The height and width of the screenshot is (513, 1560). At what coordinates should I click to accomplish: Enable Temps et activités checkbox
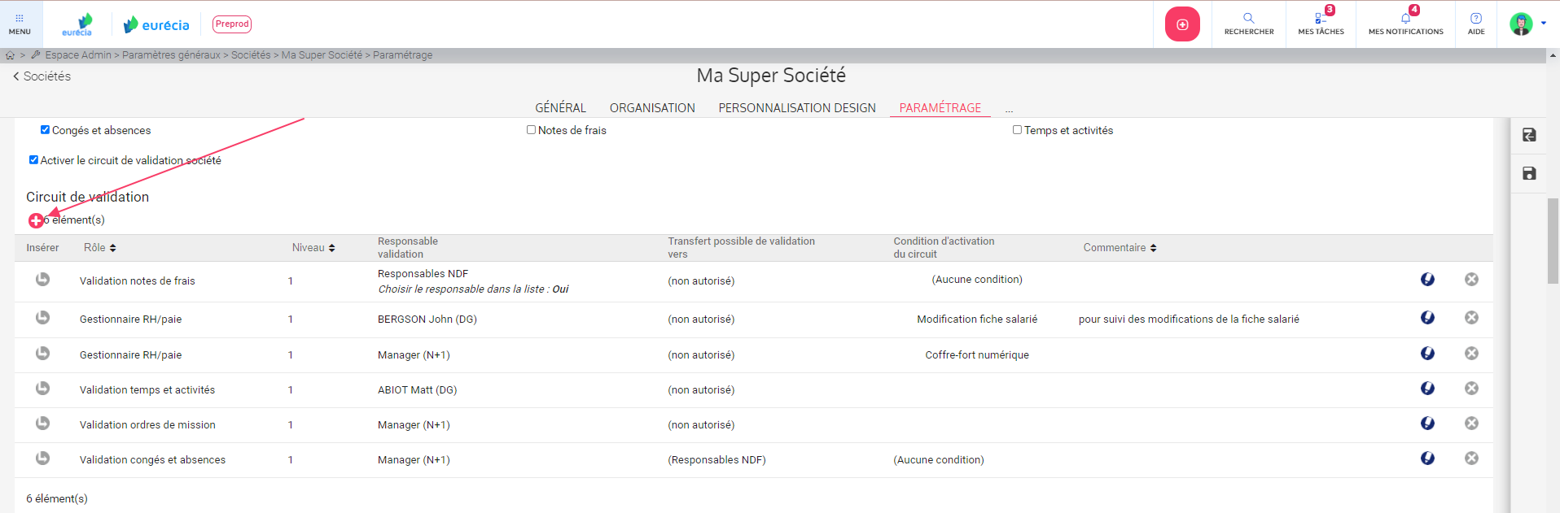(x=1017, y=130)
